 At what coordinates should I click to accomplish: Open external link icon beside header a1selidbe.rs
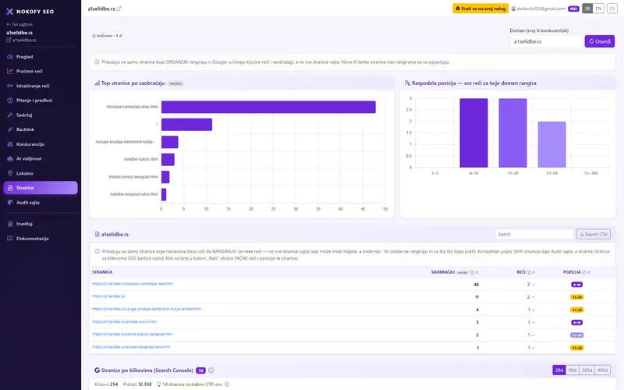(119, 9)
